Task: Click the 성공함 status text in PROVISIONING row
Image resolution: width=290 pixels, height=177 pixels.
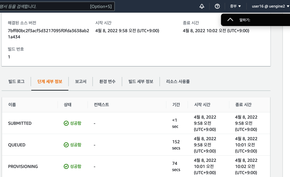Action: coord(75,166)
